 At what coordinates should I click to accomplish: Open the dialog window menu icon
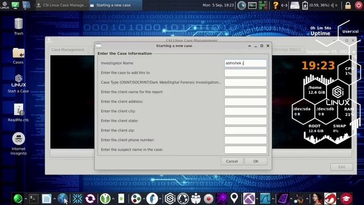[x=98, y=46]
